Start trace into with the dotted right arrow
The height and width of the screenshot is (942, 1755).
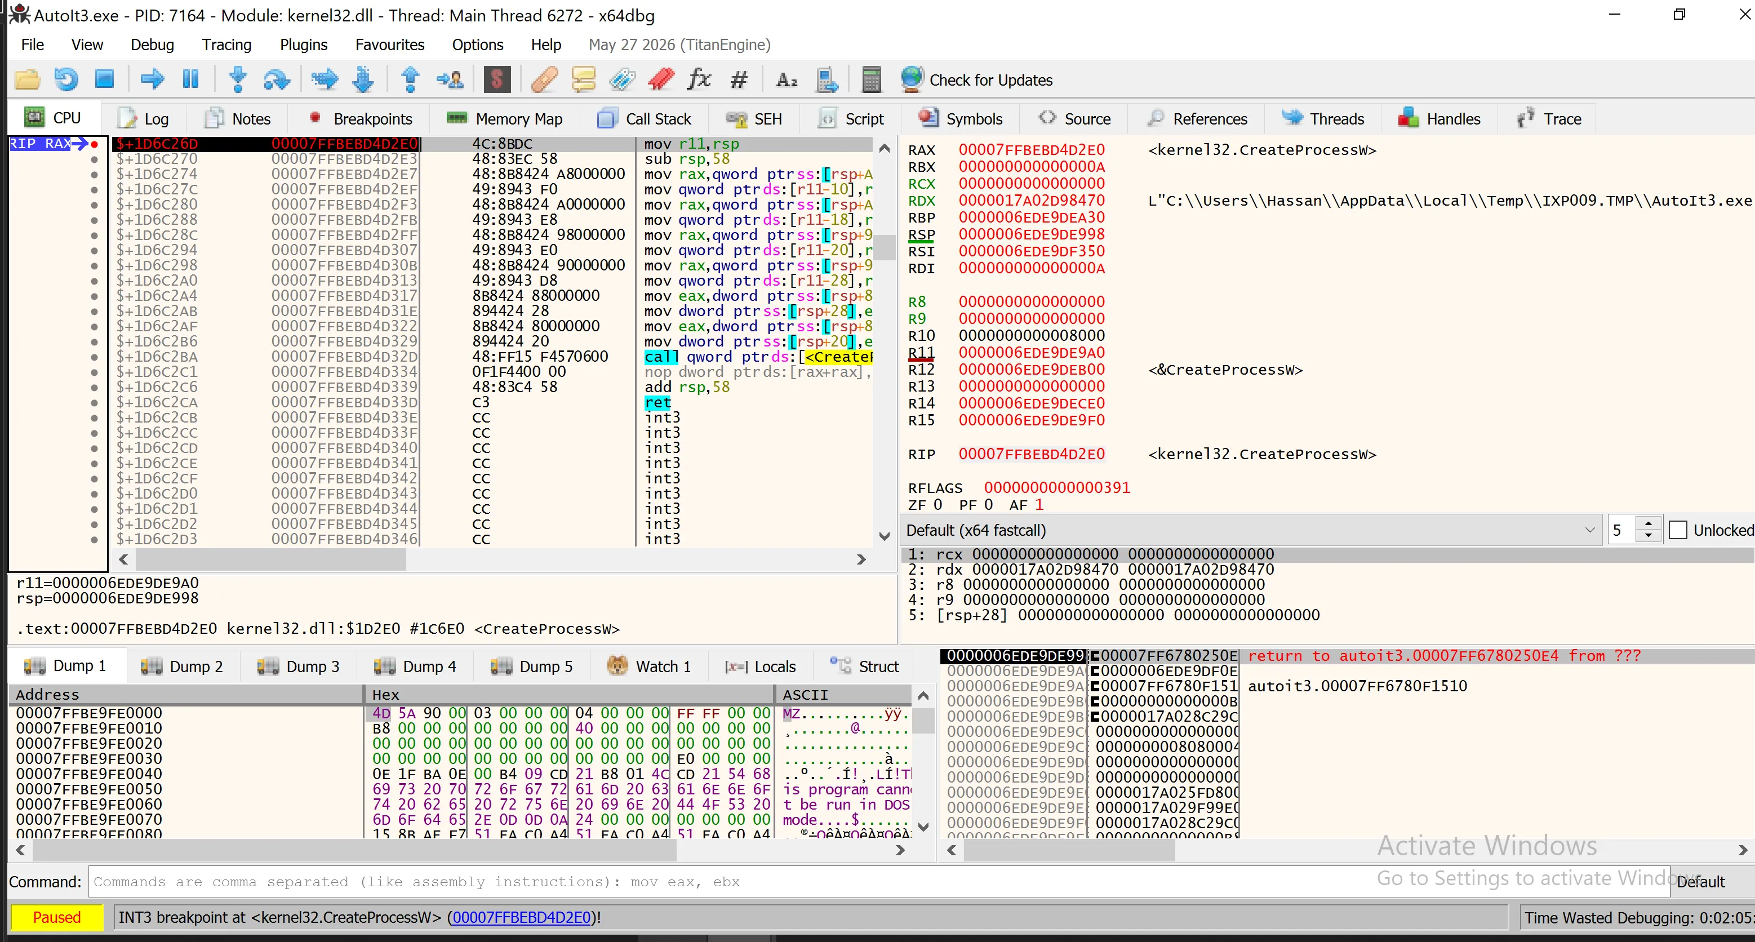pyautogui.click(x=325, y=79)
